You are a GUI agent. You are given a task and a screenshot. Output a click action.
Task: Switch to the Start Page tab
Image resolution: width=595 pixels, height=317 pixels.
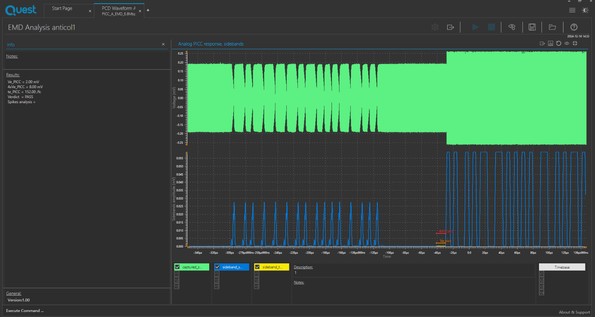click(62, 9)
